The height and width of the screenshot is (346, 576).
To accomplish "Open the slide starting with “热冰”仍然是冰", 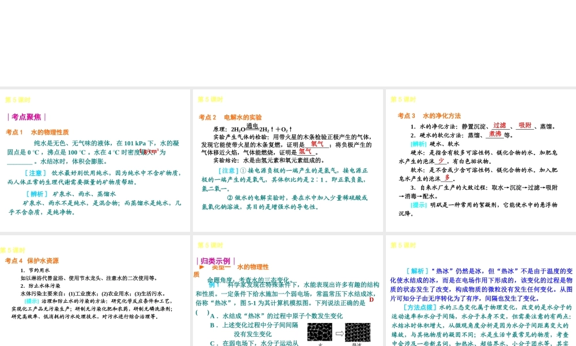I will [481, 291].
